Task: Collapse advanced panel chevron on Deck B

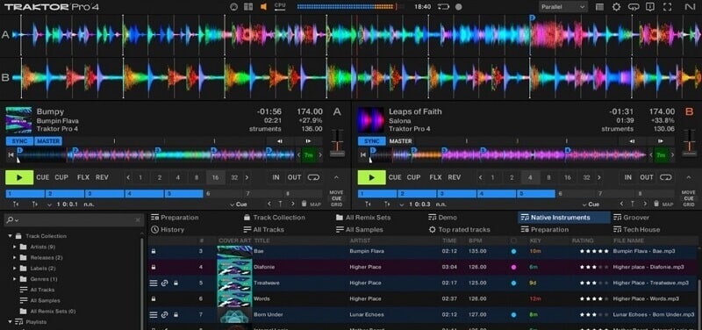Action: pyautogui.click(x=688, y=178)
